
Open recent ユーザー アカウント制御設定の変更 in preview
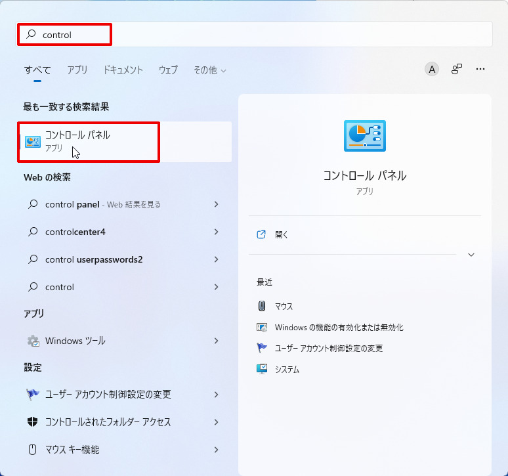tap(329, 349)
